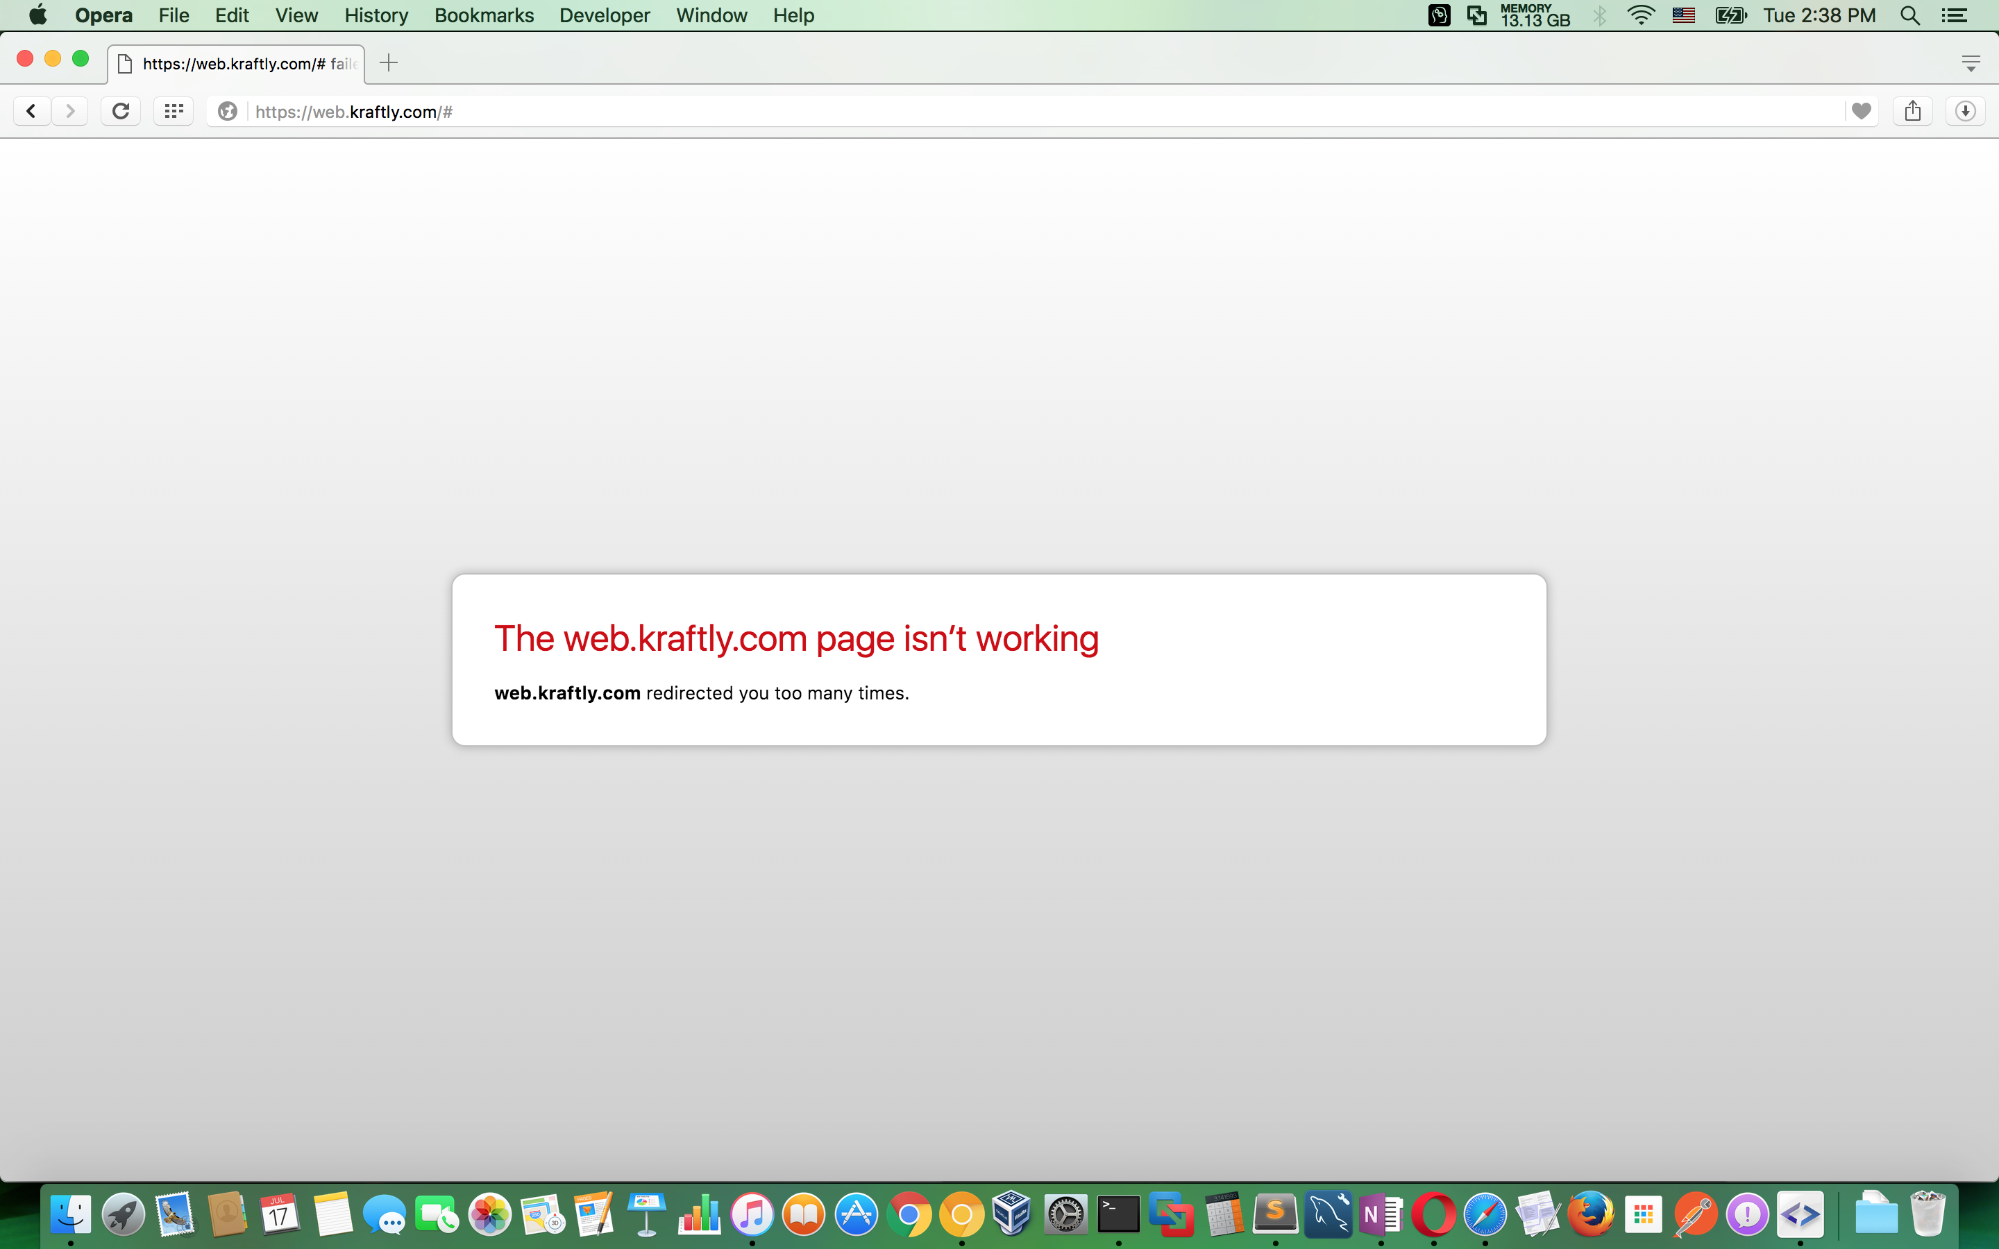Launch MySQL Workbench from the Dock

tap(1329, 1215)
